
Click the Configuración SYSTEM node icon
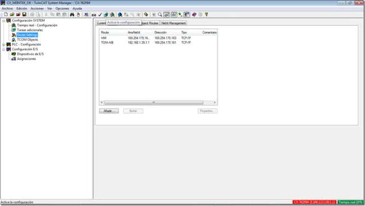point(9,21)
